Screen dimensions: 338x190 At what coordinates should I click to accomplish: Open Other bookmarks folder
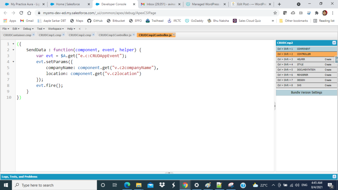(293, 21)
